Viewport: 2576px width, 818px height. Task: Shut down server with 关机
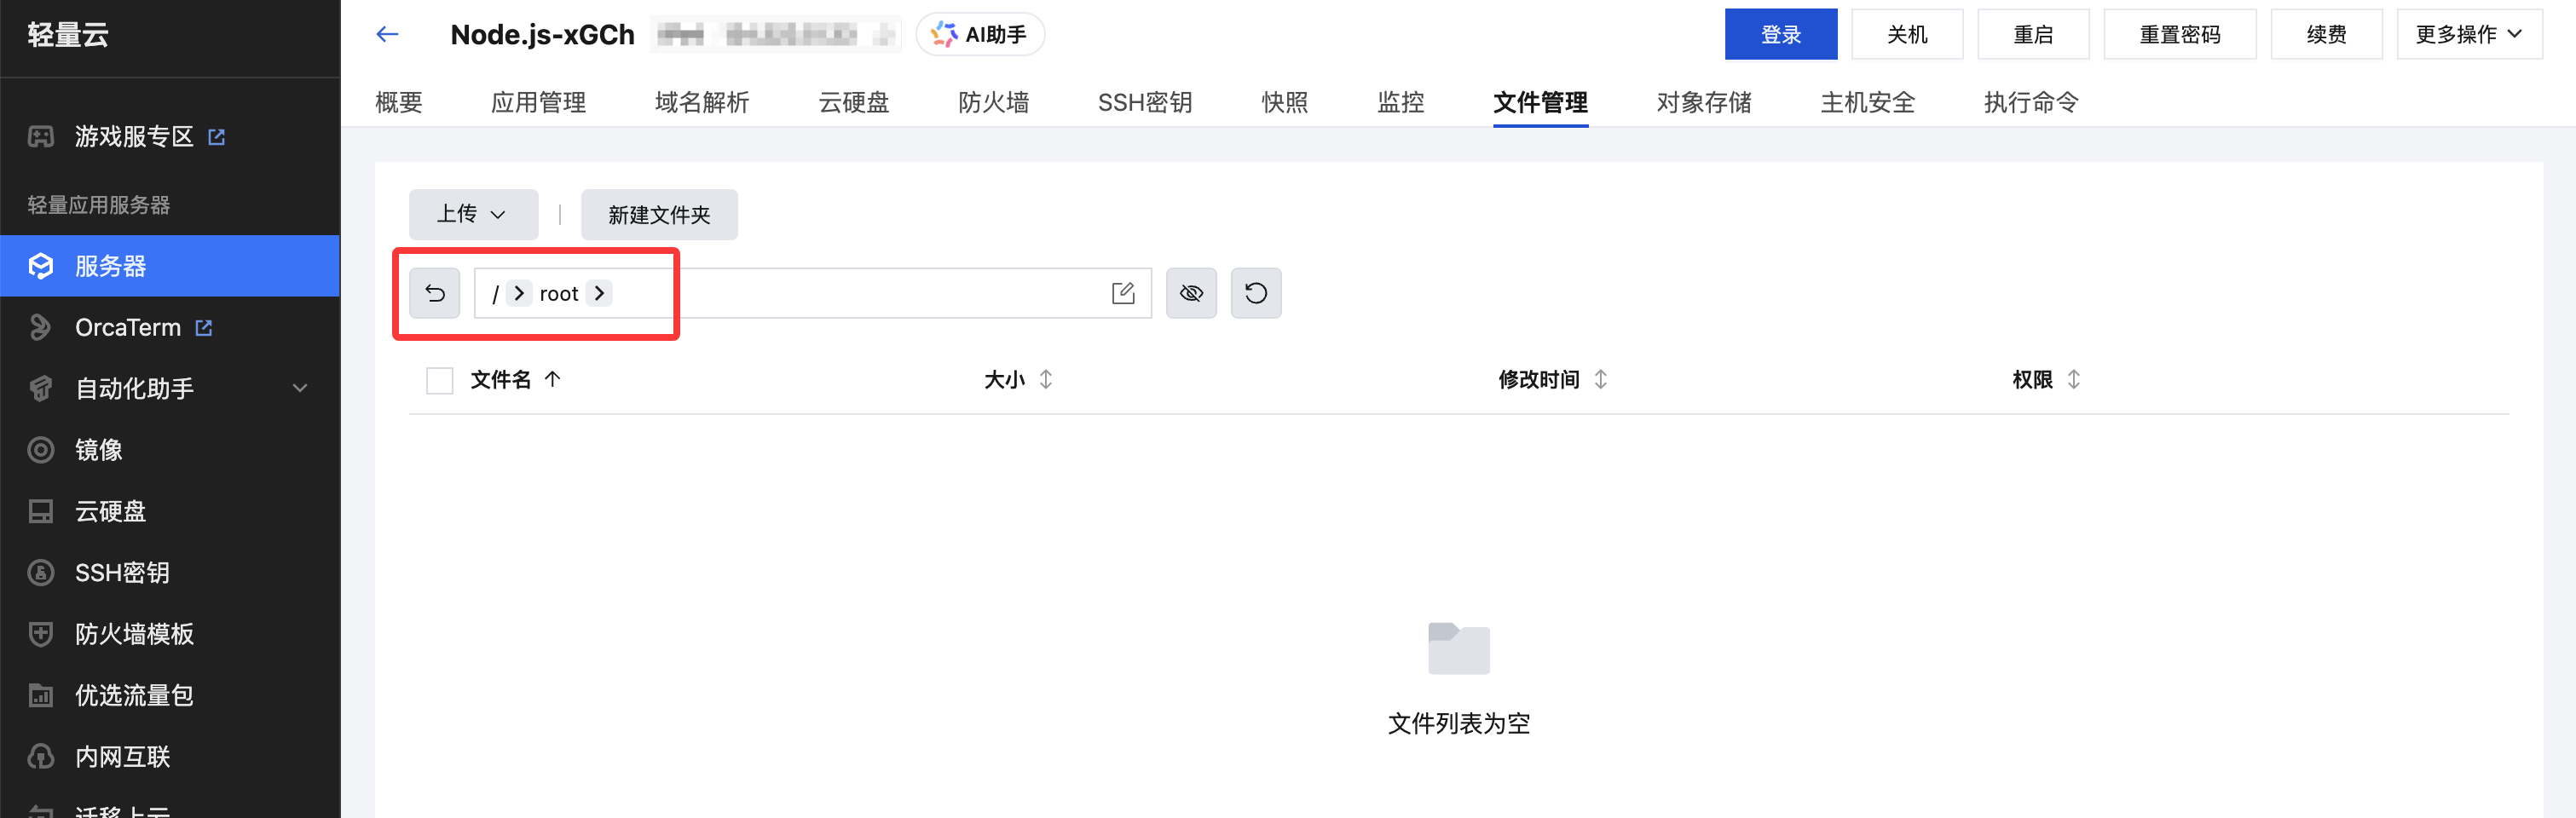[x=1906, y=34]
